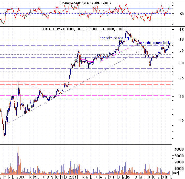
Task: Click the 40000 volume axis label
Action: (179, 149)
